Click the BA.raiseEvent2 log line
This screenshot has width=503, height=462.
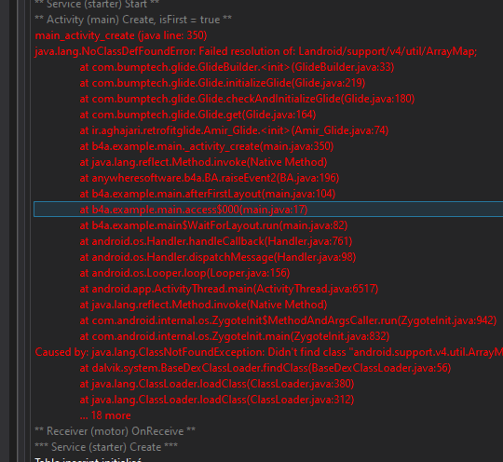[210, 178]
